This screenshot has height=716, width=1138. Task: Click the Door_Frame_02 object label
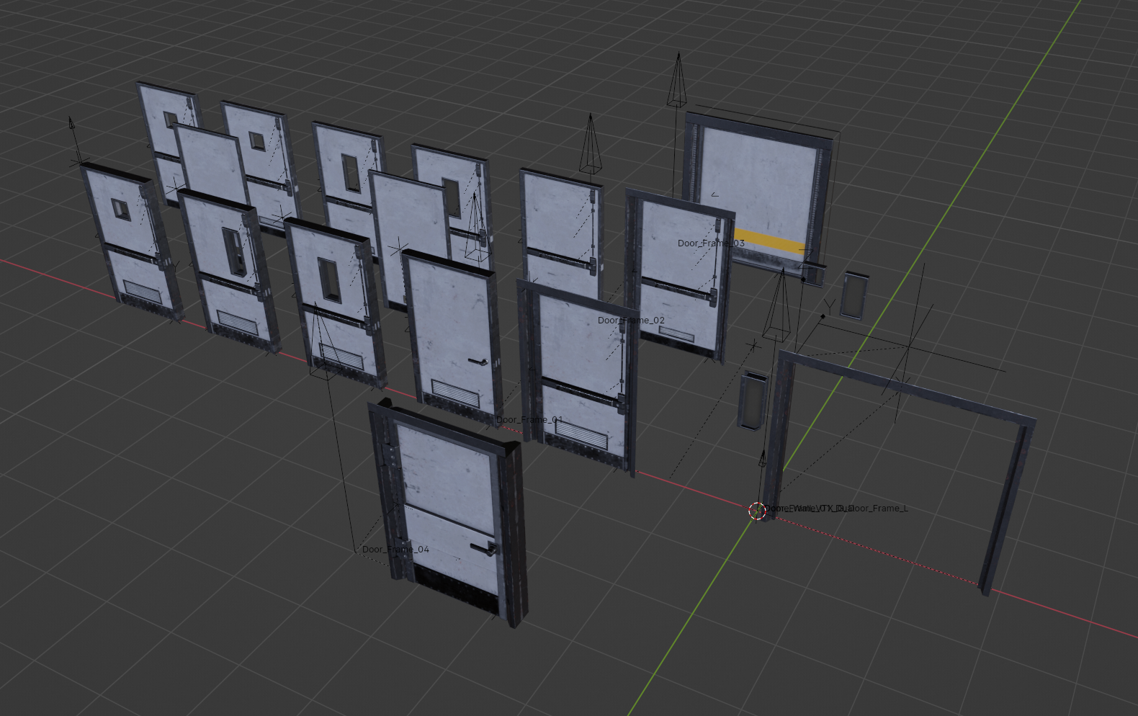click(x=631, y=321)
